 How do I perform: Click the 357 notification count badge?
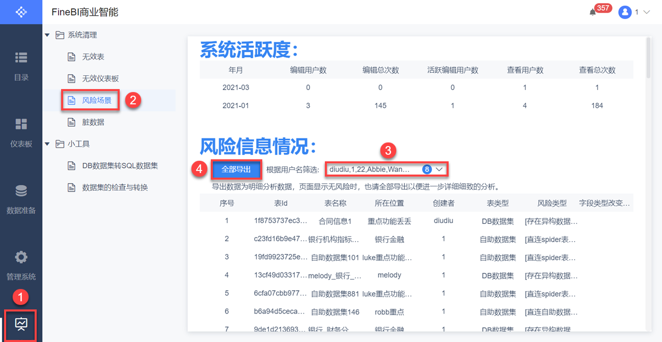(x=603, y=8)
